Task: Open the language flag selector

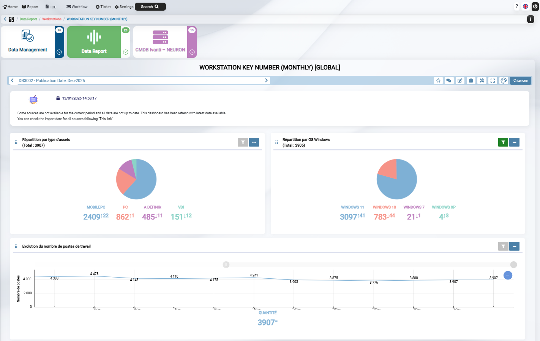Action: pyautogui.click(x=526, y=6)
